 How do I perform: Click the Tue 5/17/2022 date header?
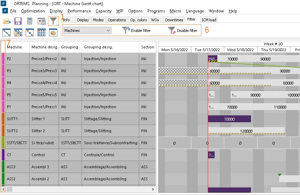[x=207, y=50]
